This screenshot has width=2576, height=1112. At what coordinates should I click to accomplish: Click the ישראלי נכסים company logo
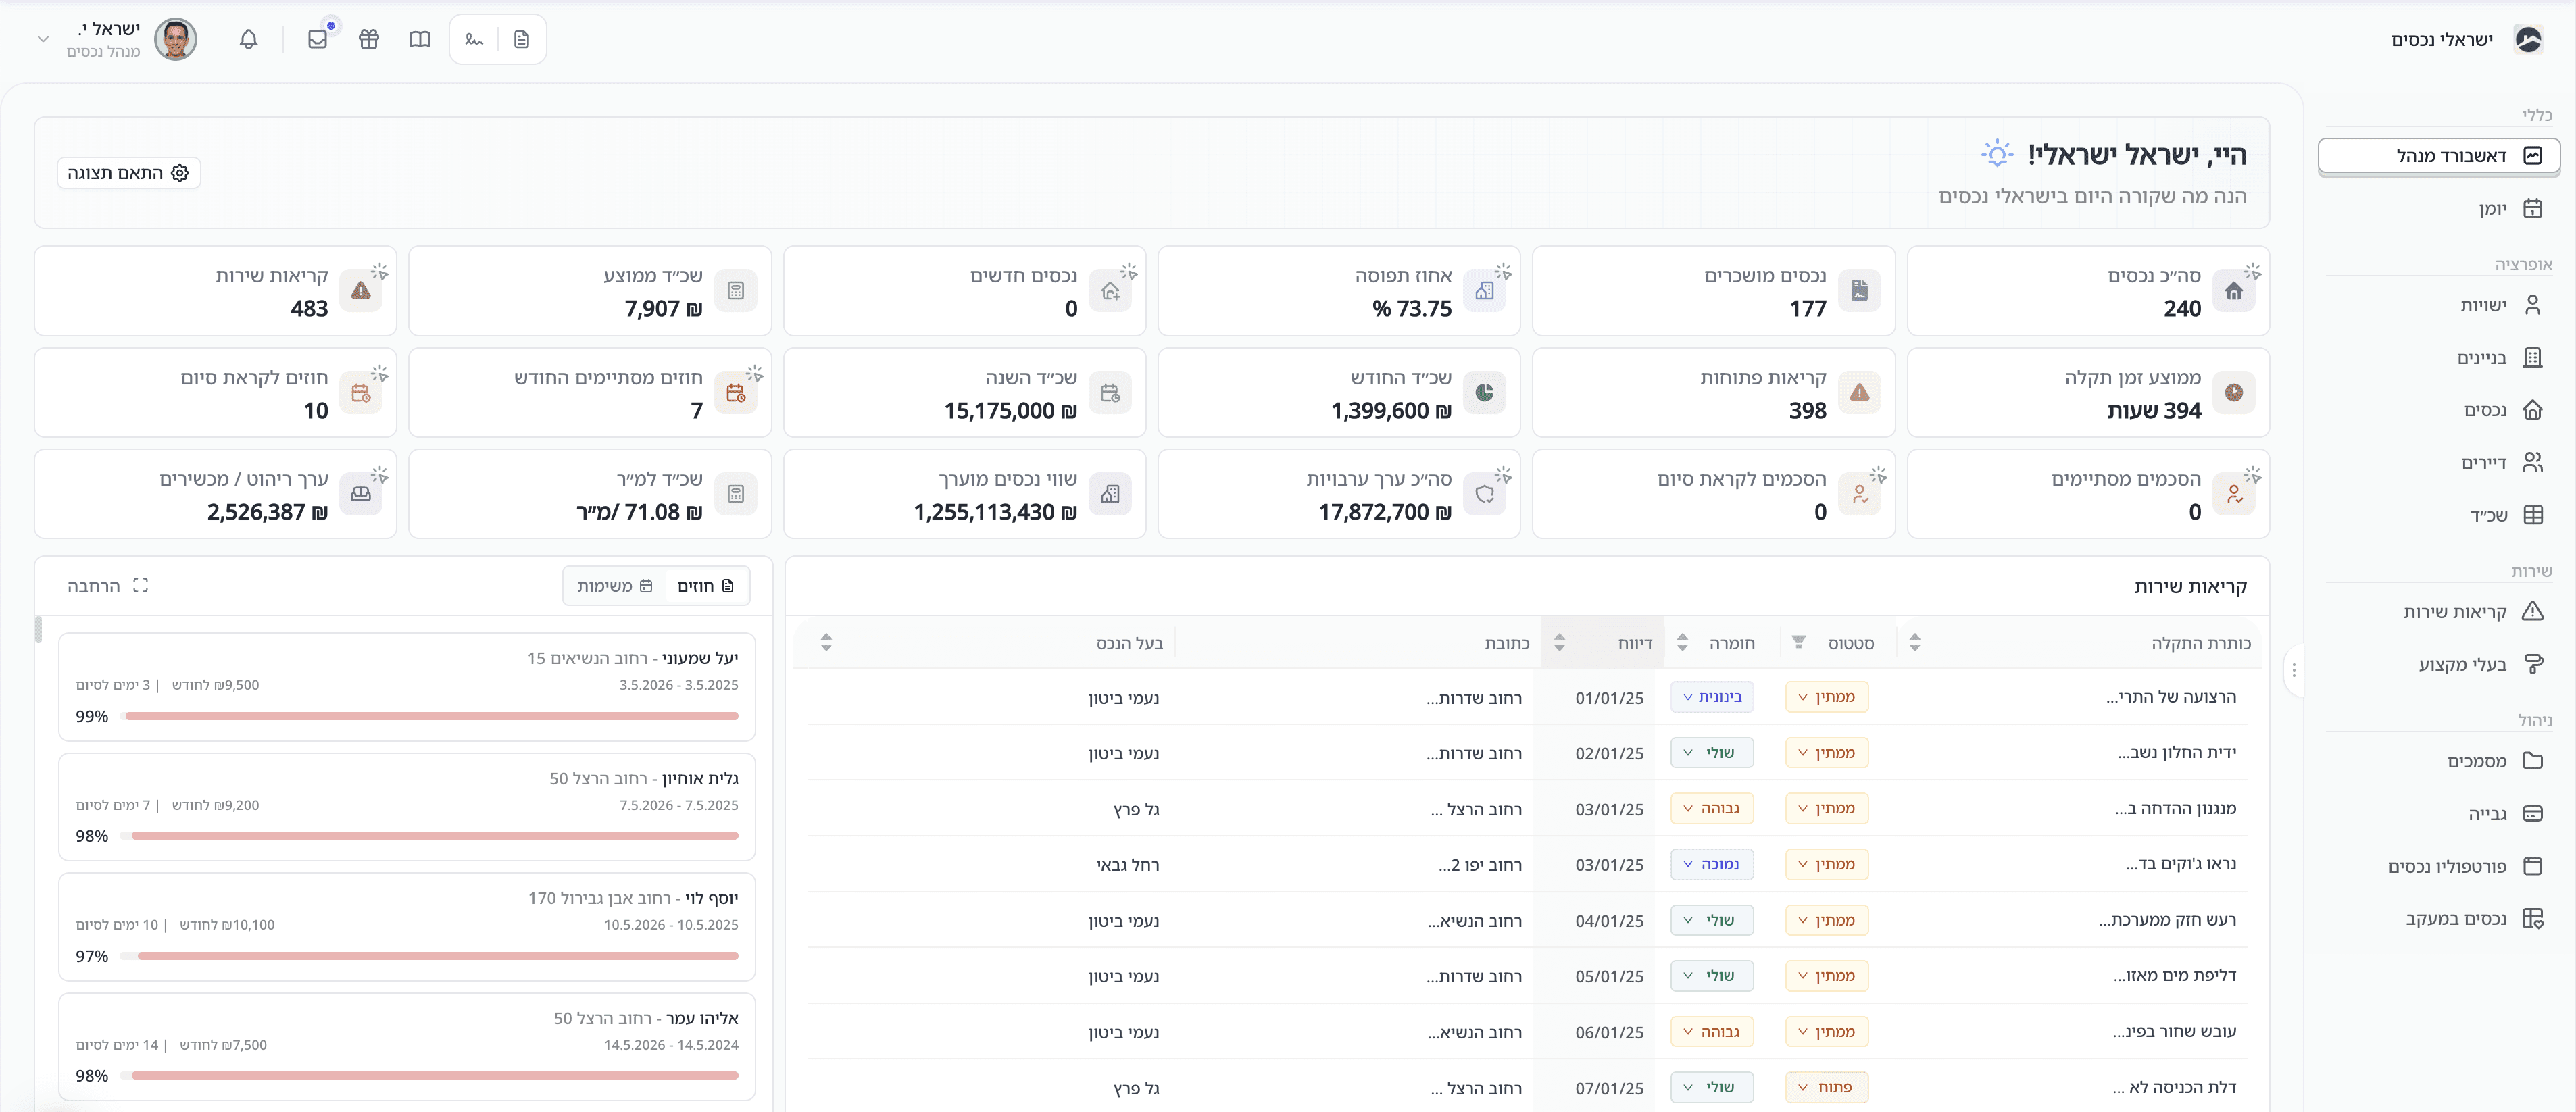2529,39
